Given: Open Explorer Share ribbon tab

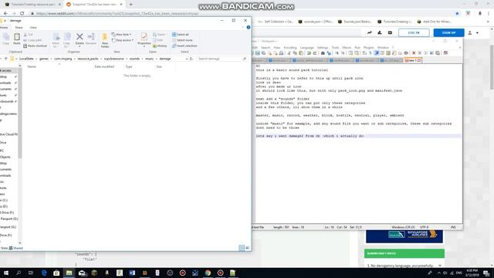Looking at the screenshot, I should [x=19, y=28].
